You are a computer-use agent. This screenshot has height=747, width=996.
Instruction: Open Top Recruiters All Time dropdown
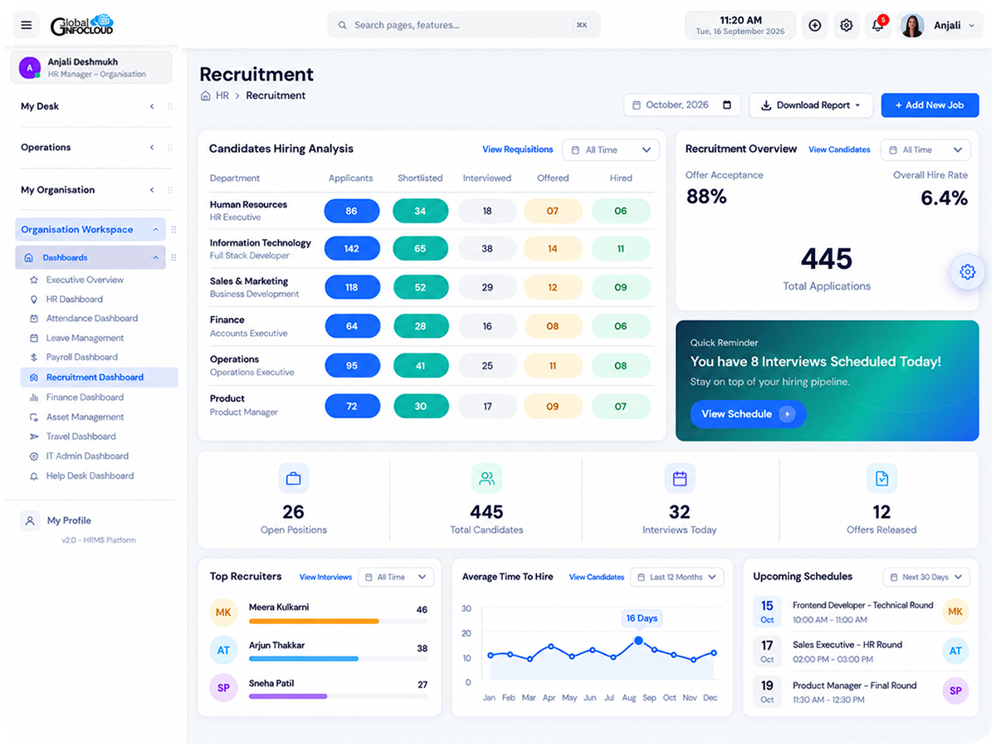click(x=396, y=577)
